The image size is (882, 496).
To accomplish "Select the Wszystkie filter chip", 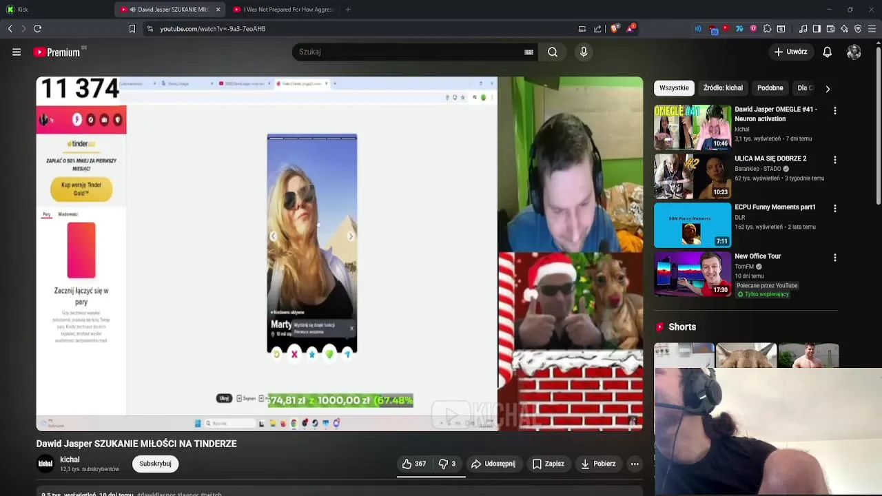I will pos(674,88).
